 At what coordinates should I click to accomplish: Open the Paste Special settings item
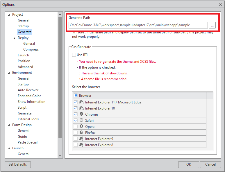pos(28,142)
